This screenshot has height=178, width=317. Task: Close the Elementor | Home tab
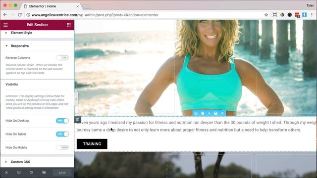77,6
